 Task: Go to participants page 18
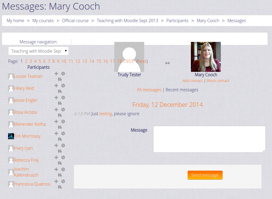[119, 61]
